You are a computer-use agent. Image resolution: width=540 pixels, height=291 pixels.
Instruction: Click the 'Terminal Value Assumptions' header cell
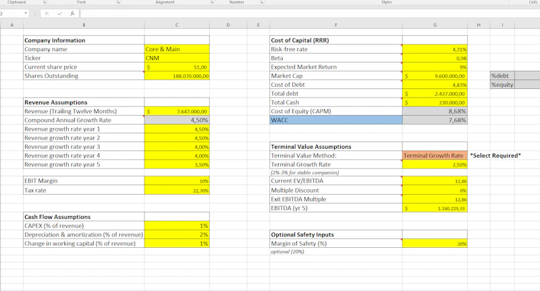(335, 147)
